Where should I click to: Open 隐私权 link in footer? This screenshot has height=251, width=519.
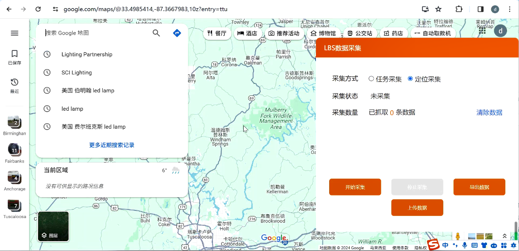click(421, 248)
